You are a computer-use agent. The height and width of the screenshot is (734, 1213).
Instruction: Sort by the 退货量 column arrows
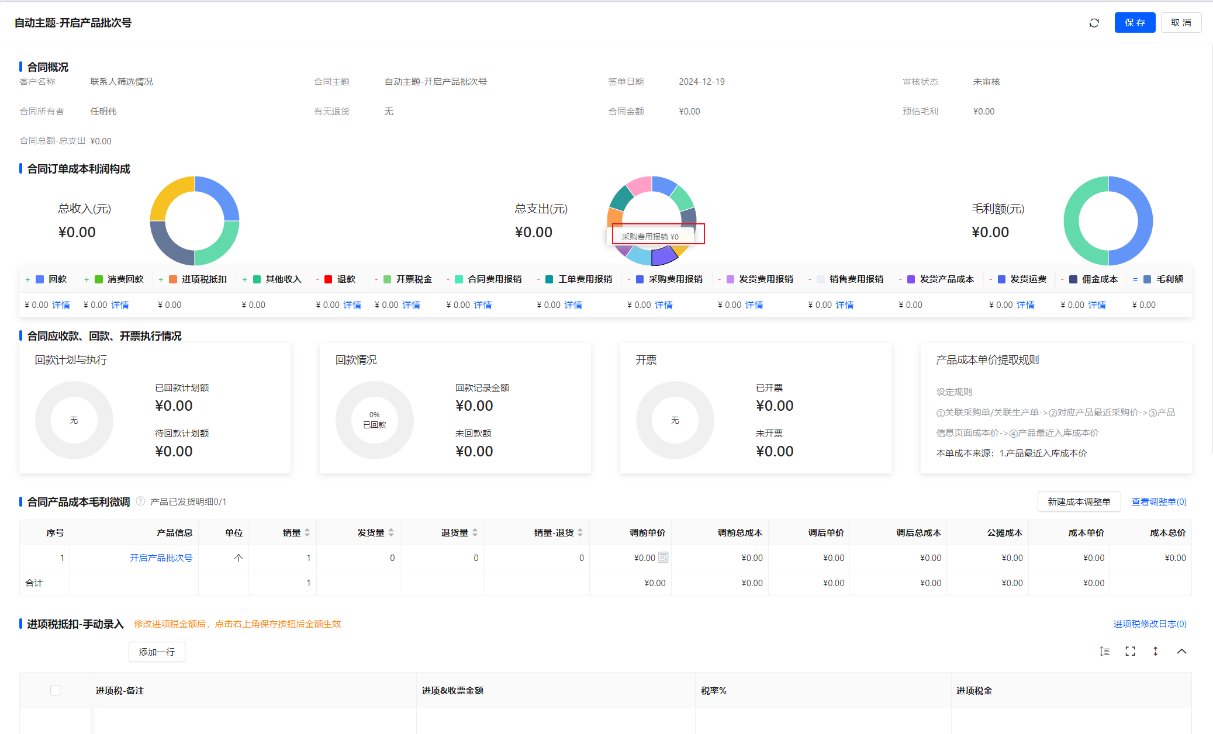(475, 532)
